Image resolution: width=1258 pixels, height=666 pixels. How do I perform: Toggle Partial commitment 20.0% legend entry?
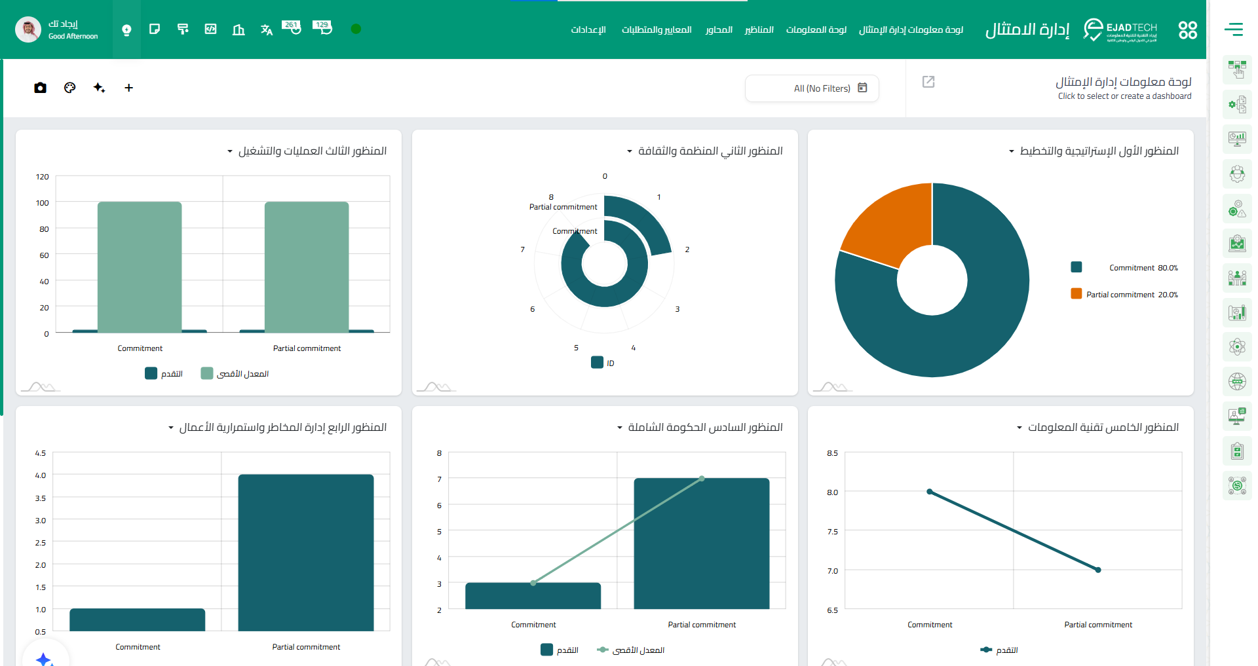tap(1124, 294)
